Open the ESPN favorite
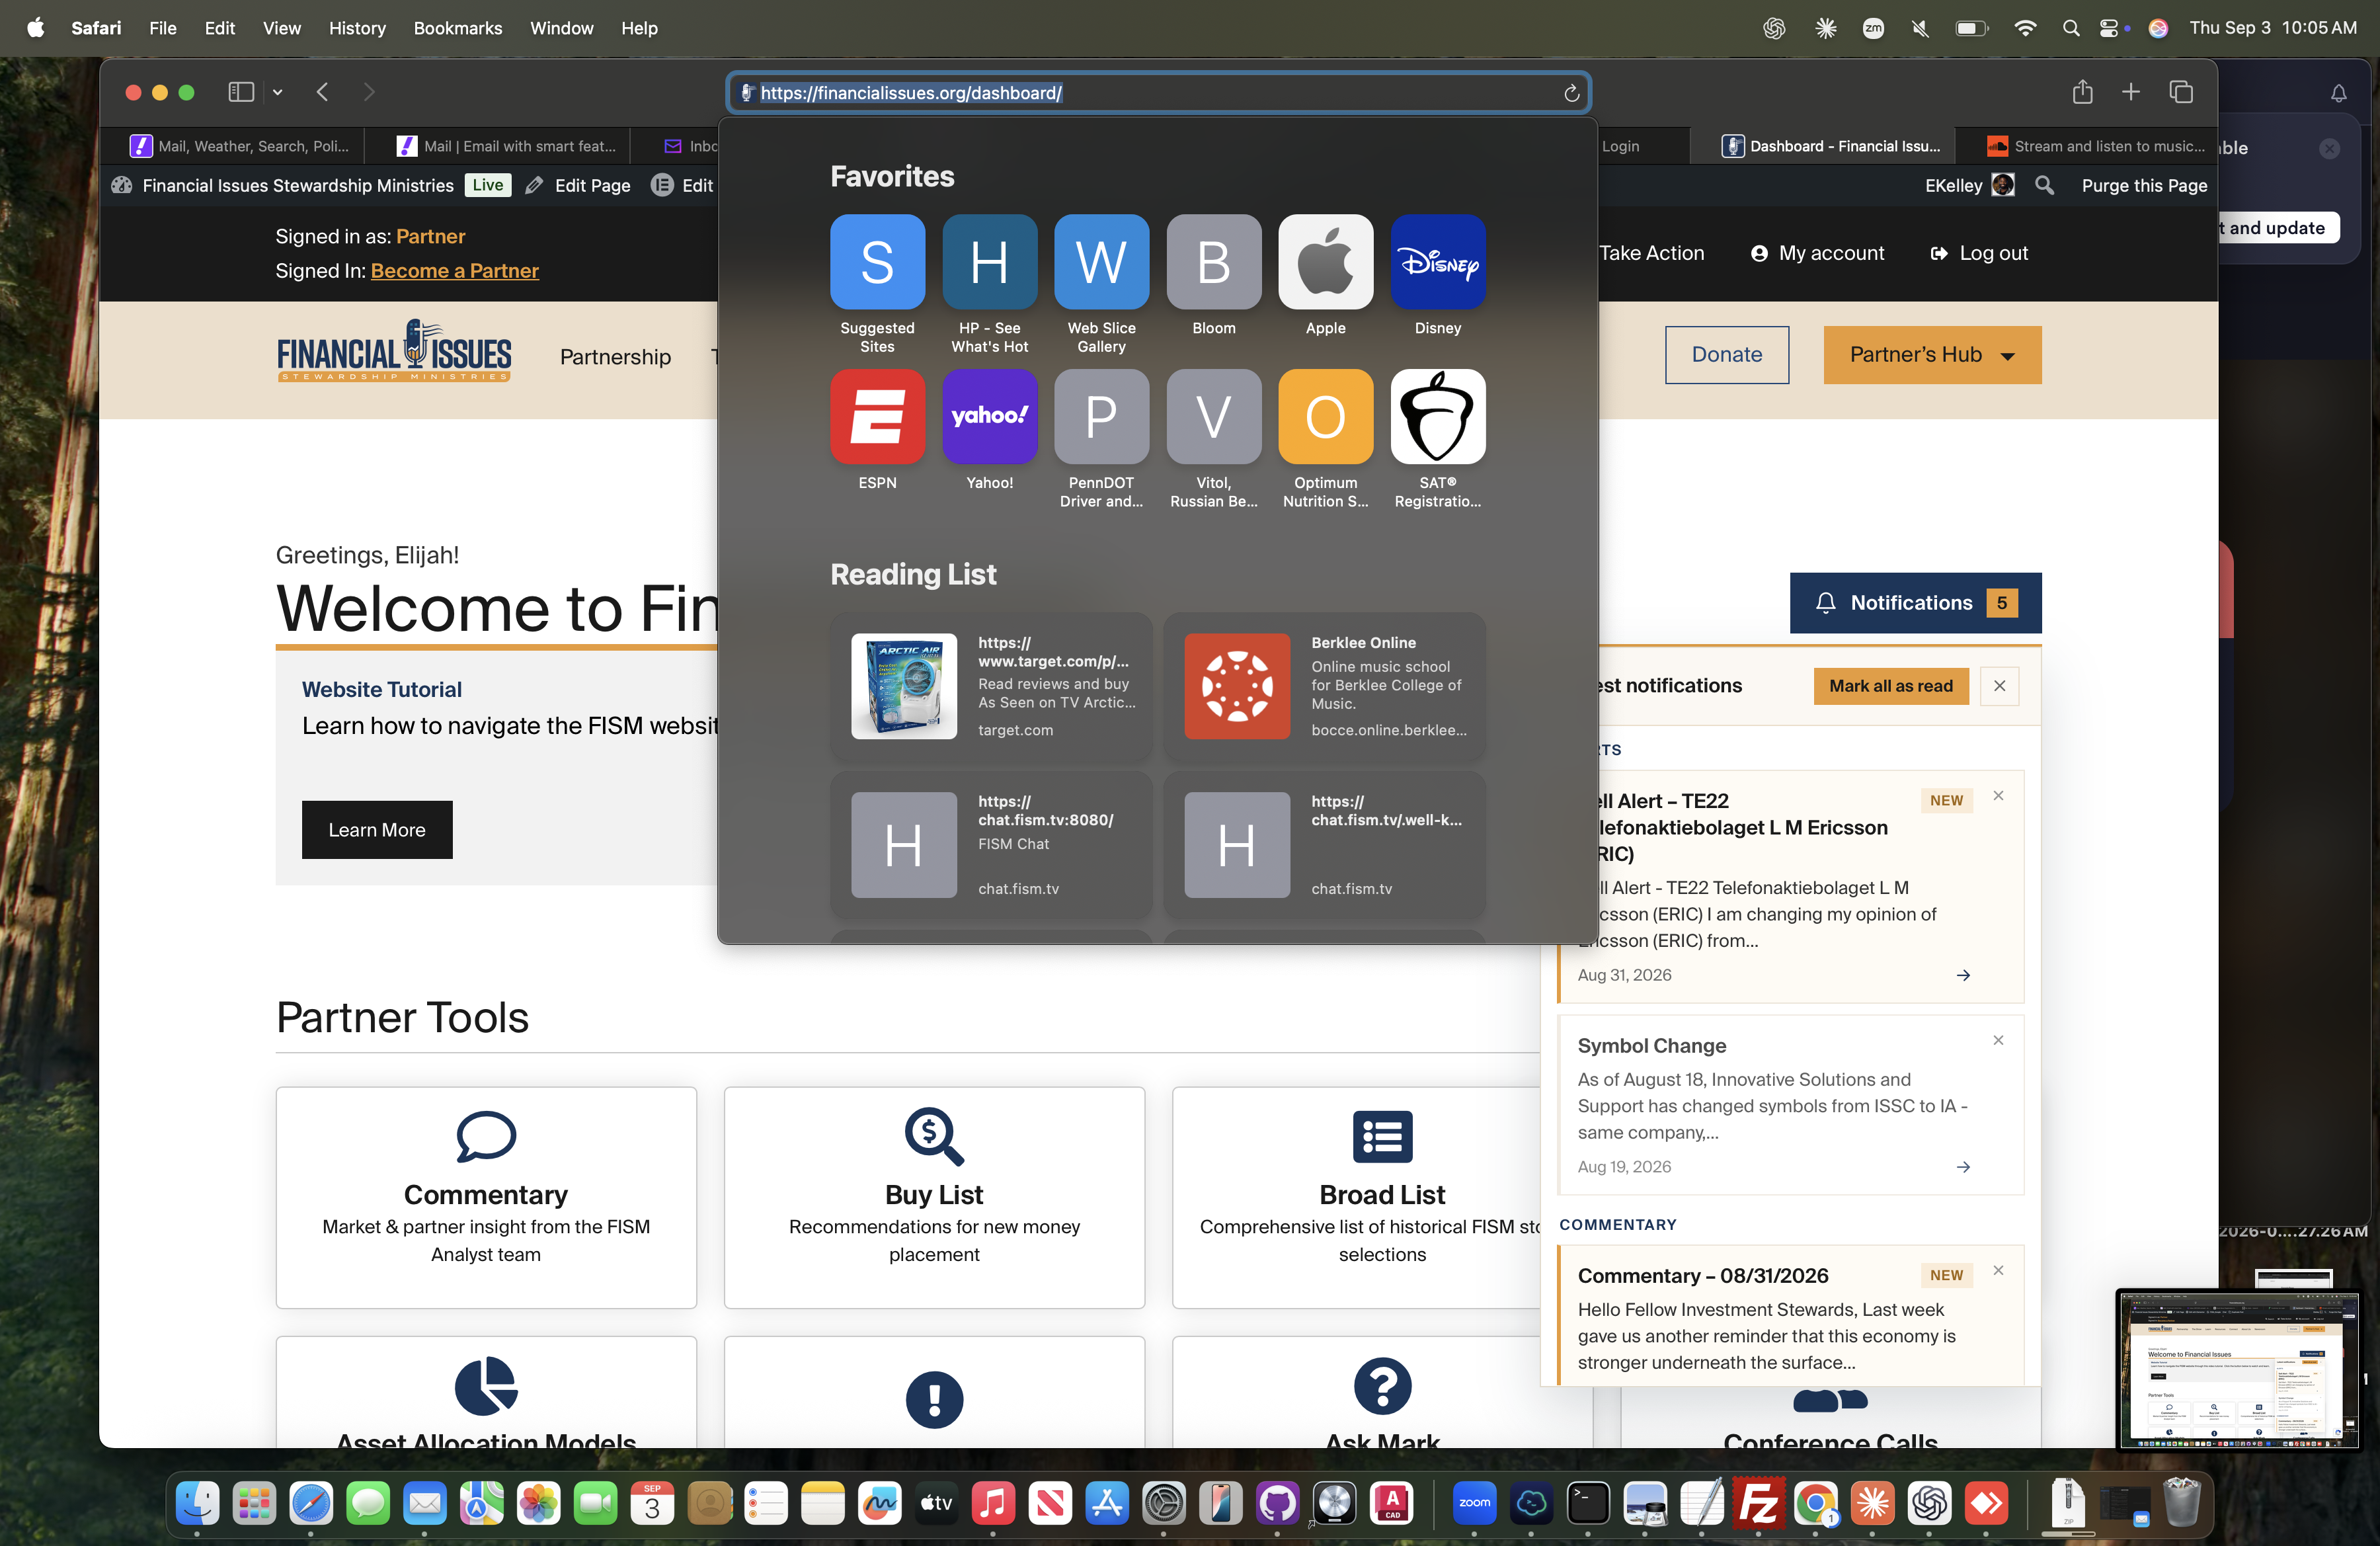This screenshot has height=1546, width=2380. 877,430
